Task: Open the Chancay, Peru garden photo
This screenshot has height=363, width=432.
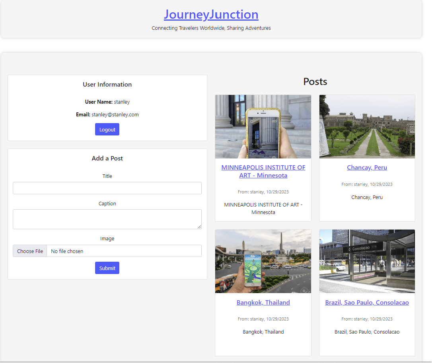Action: (x=367, y=127)
